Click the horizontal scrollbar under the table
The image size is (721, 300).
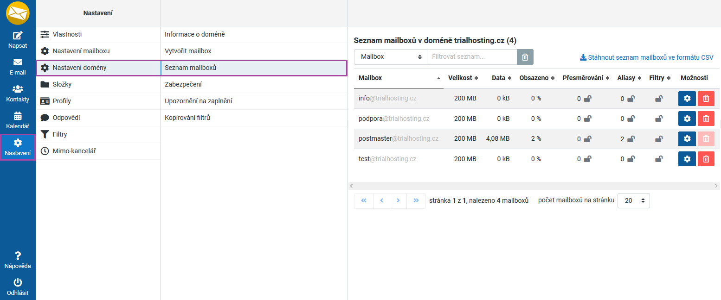coord(534,186)
